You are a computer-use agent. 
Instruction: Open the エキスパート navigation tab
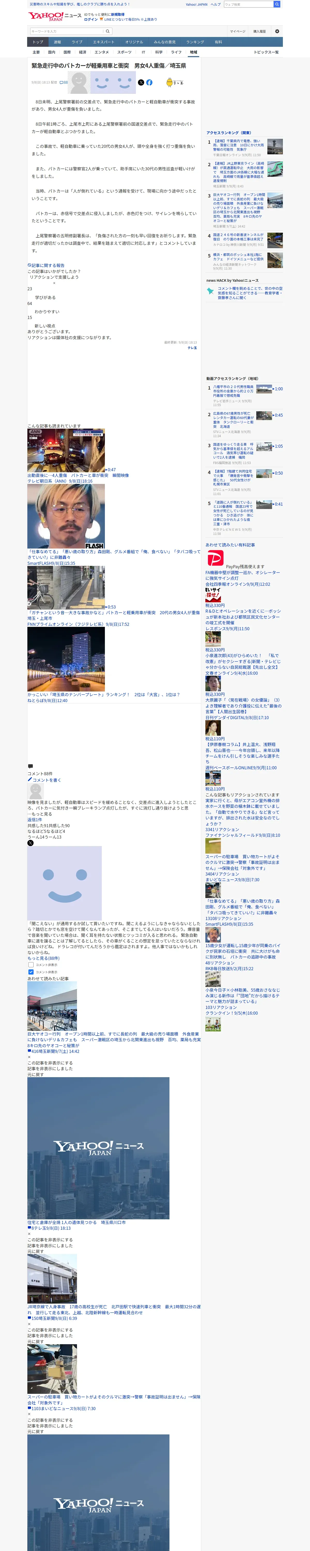(x=104, y=42)
